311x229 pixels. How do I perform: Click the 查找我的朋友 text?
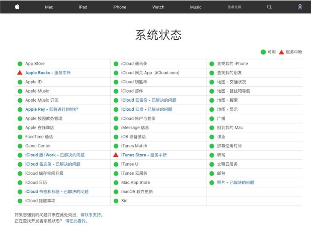coord(229,73)
